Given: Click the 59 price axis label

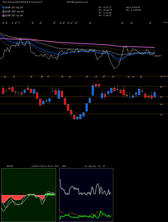Looking at the screenshot, I should [x=161, y=105].
